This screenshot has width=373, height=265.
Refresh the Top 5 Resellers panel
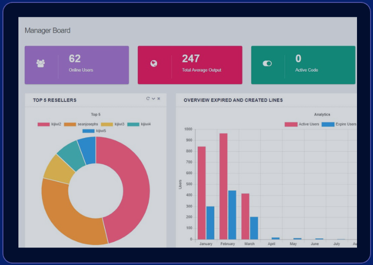[x=148, y=99]
